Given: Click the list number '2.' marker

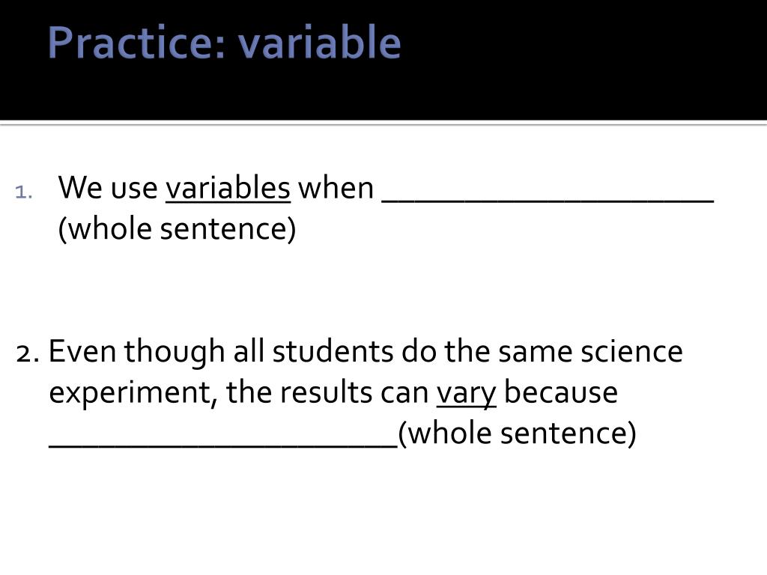Looking at the screenshot, I should (x=28, y=353).
